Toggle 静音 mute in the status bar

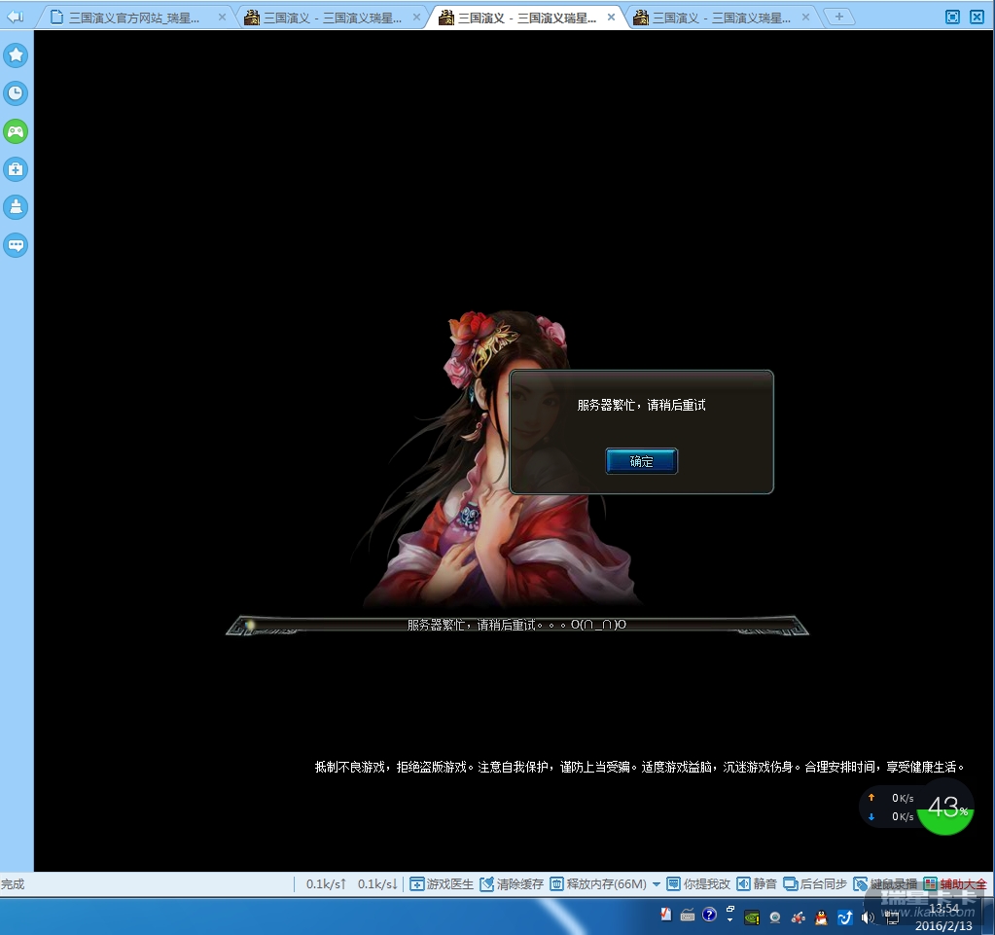tap(756, 883)
